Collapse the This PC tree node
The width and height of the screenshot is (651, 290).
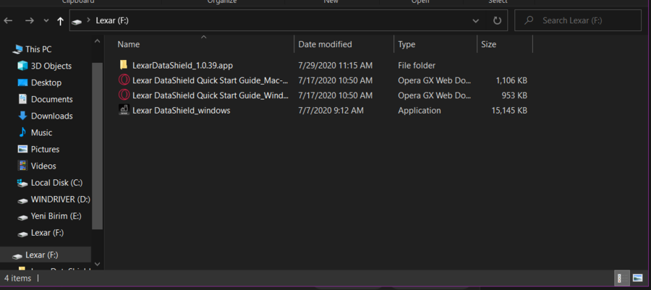tap(6, 49)
